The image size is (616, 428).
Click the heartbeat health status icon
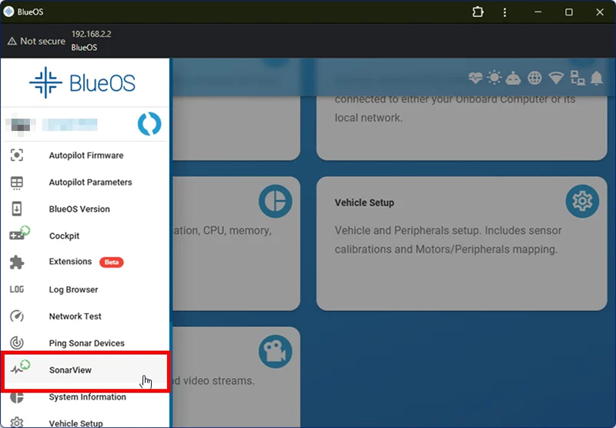click(x=475, y=78)
